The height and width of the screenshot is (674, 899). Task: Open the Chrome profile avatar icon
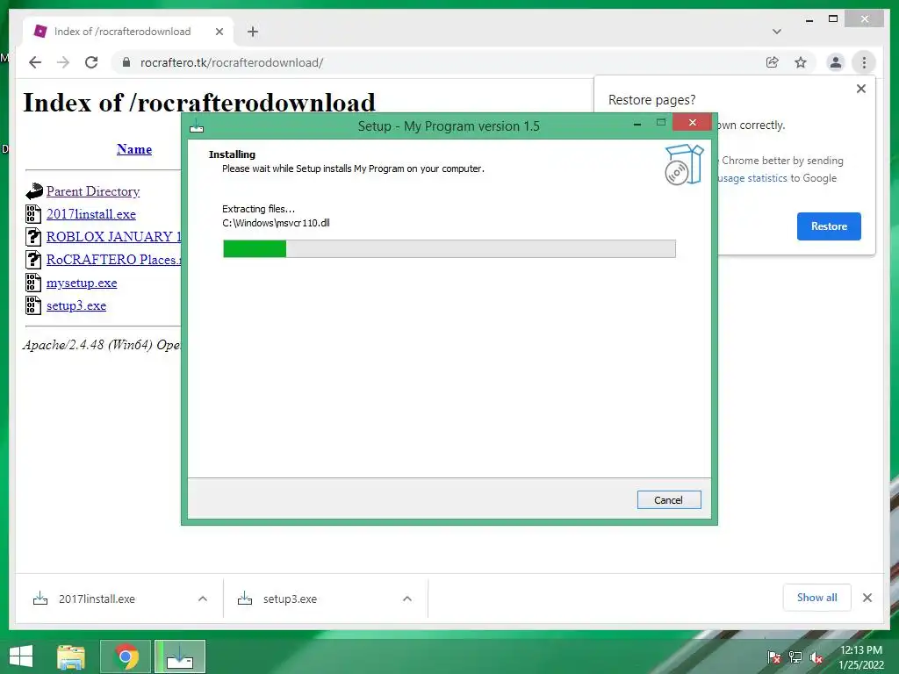836,62
